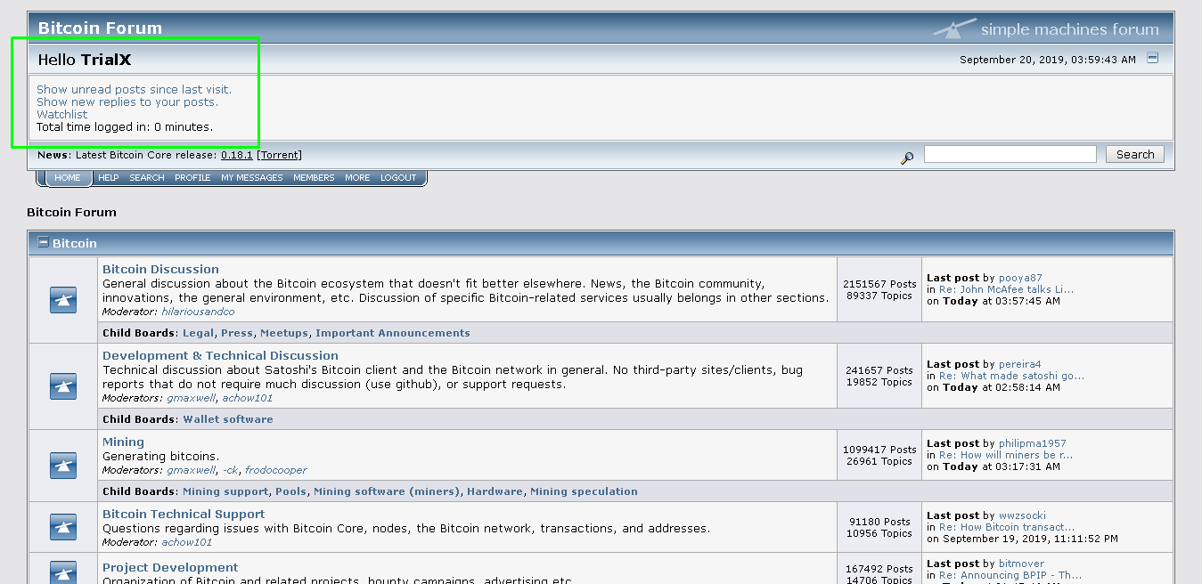Open Development & Technical Discussion board
Image resolution: width=1202 pixels, height=584 pixels.
(x=220, y=355)
